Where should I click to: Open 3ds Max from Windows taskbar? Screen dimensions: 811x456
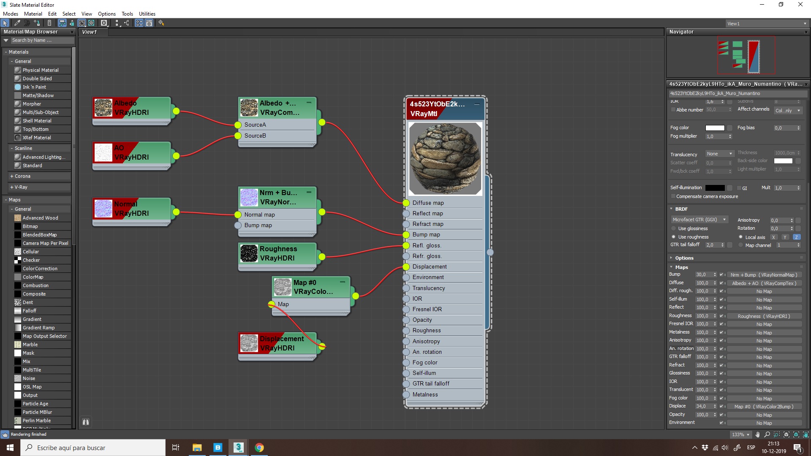click(238, 448)
